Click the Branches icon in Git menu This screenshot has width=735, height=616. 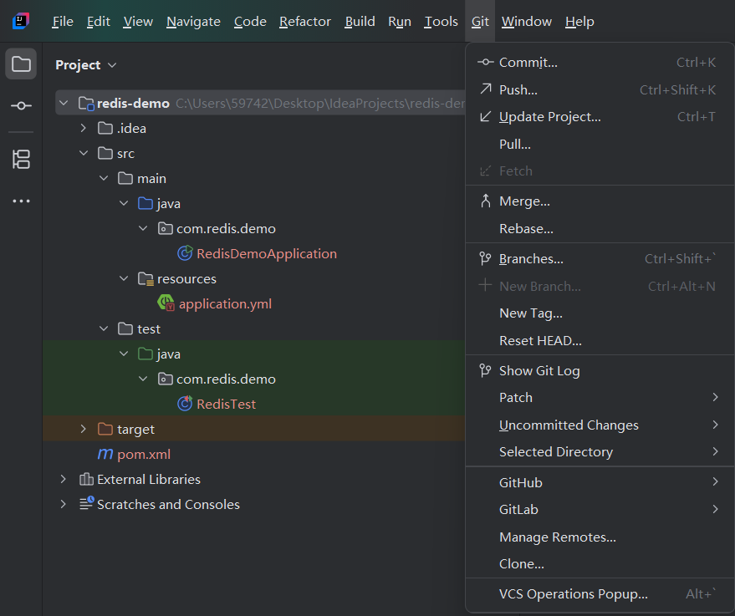tap(485, 258)
